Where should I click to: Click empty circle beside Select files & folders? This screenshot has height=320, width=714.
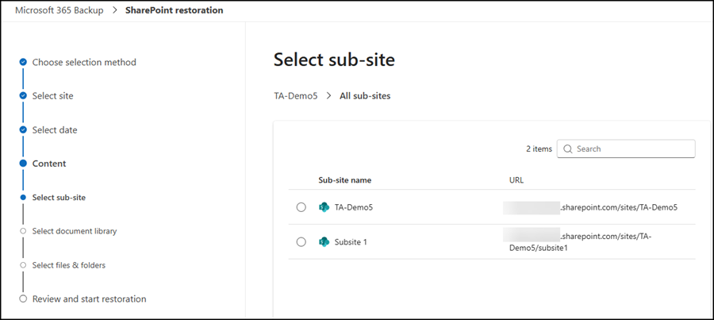click(x=23, y=265)
